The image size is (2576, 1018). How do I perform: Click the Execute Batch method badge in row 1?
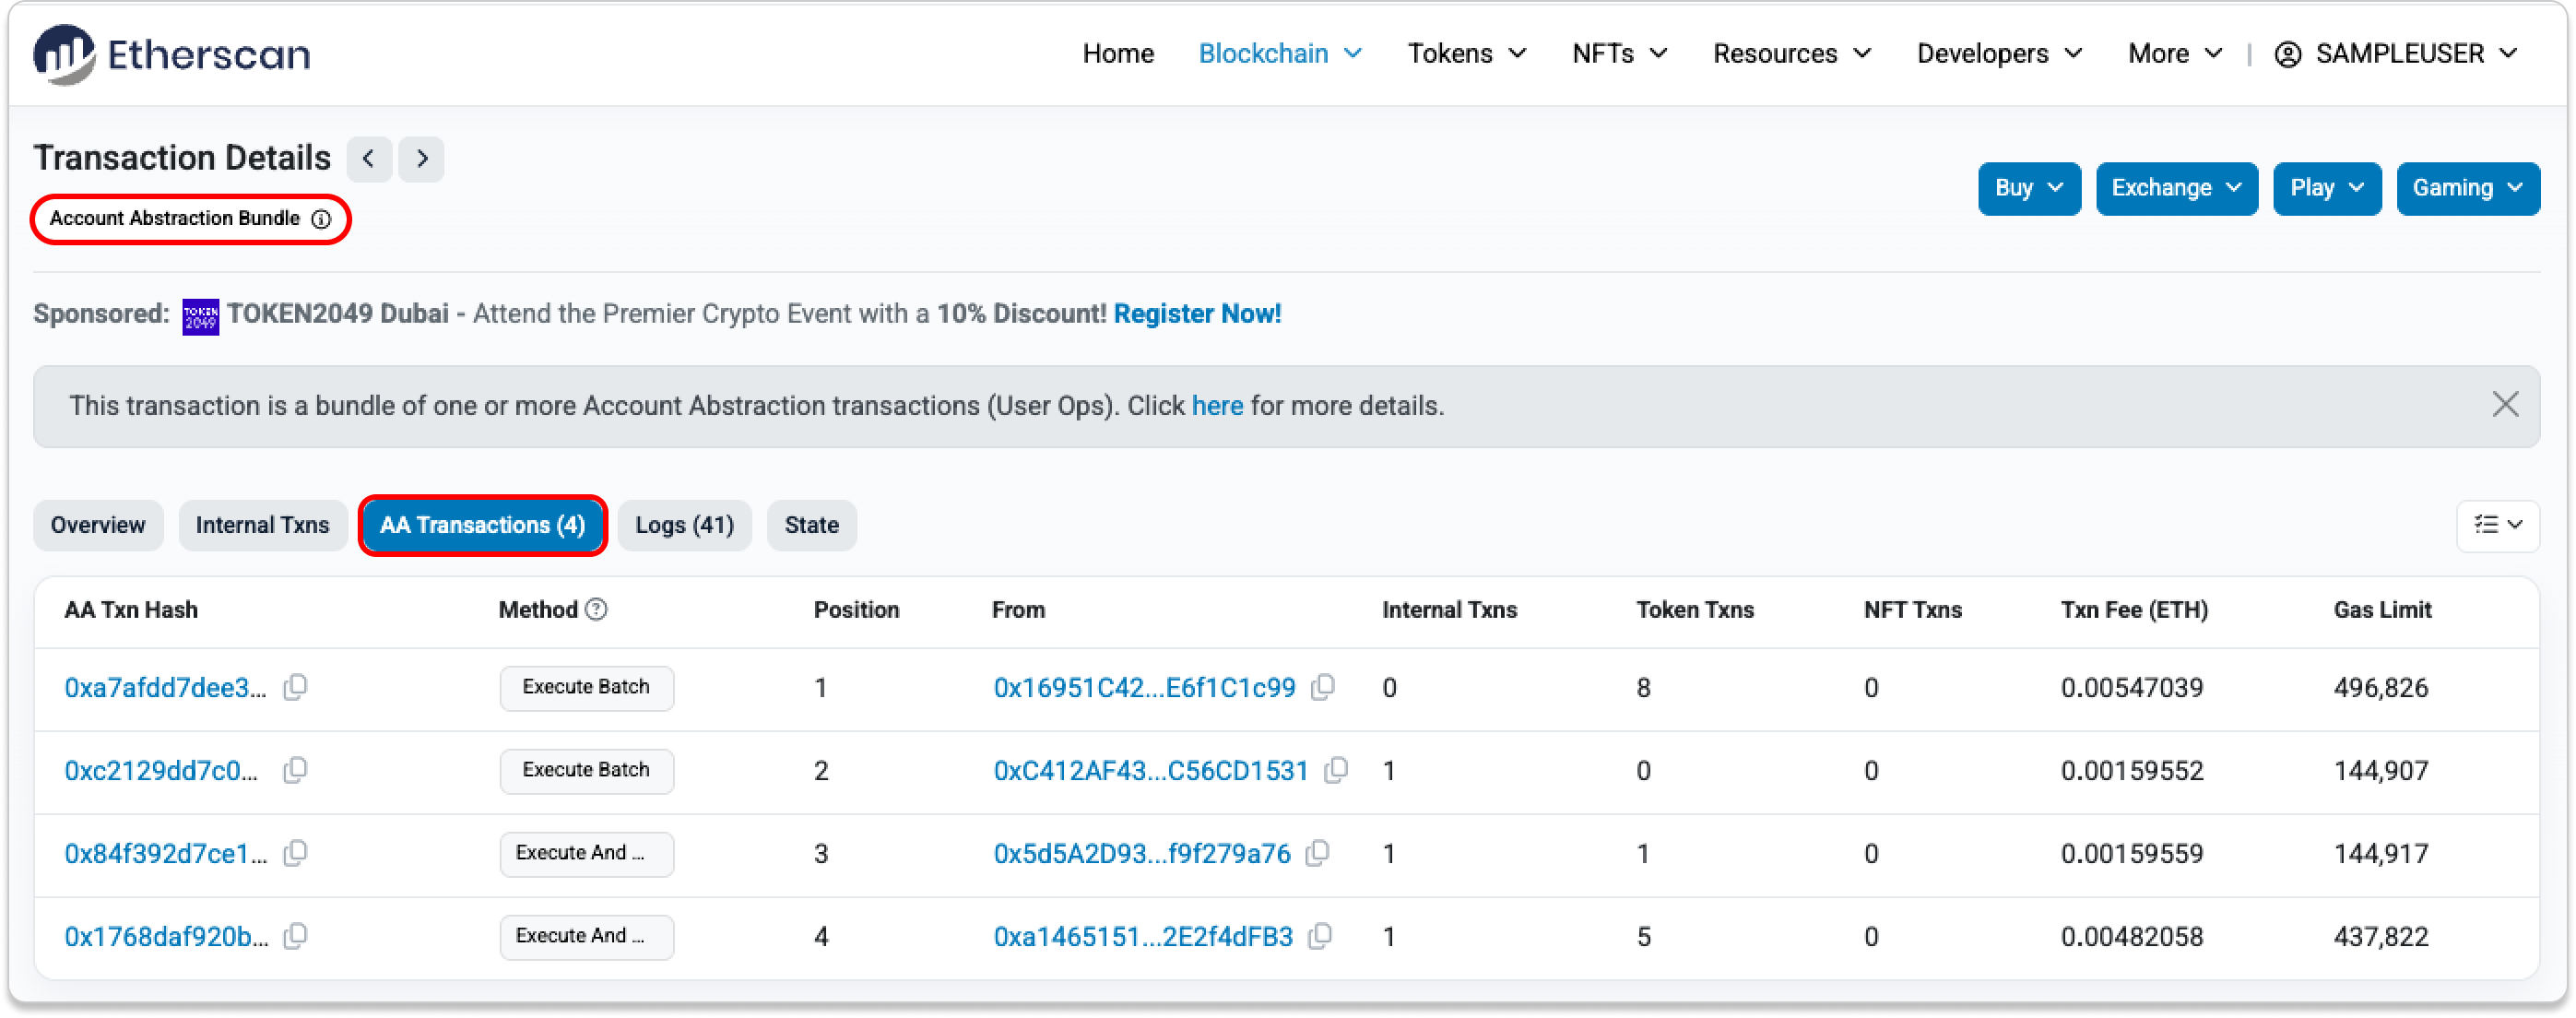point(586,687)
